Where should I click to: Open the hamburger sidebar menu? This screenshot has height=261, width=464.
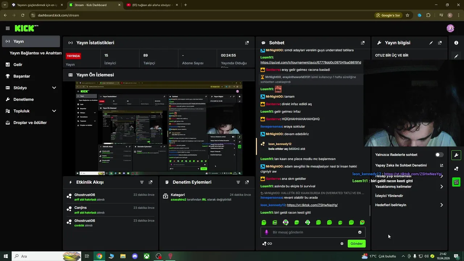tap(8, 28)
